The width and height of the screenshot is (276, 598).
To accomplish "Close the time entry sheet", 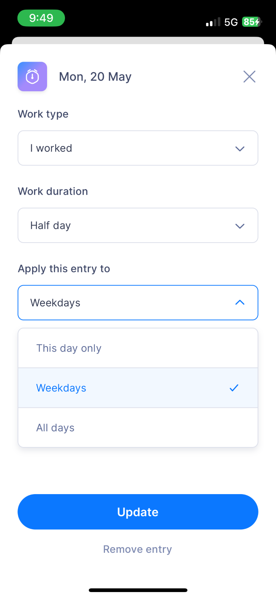I will tap(249, 77).
